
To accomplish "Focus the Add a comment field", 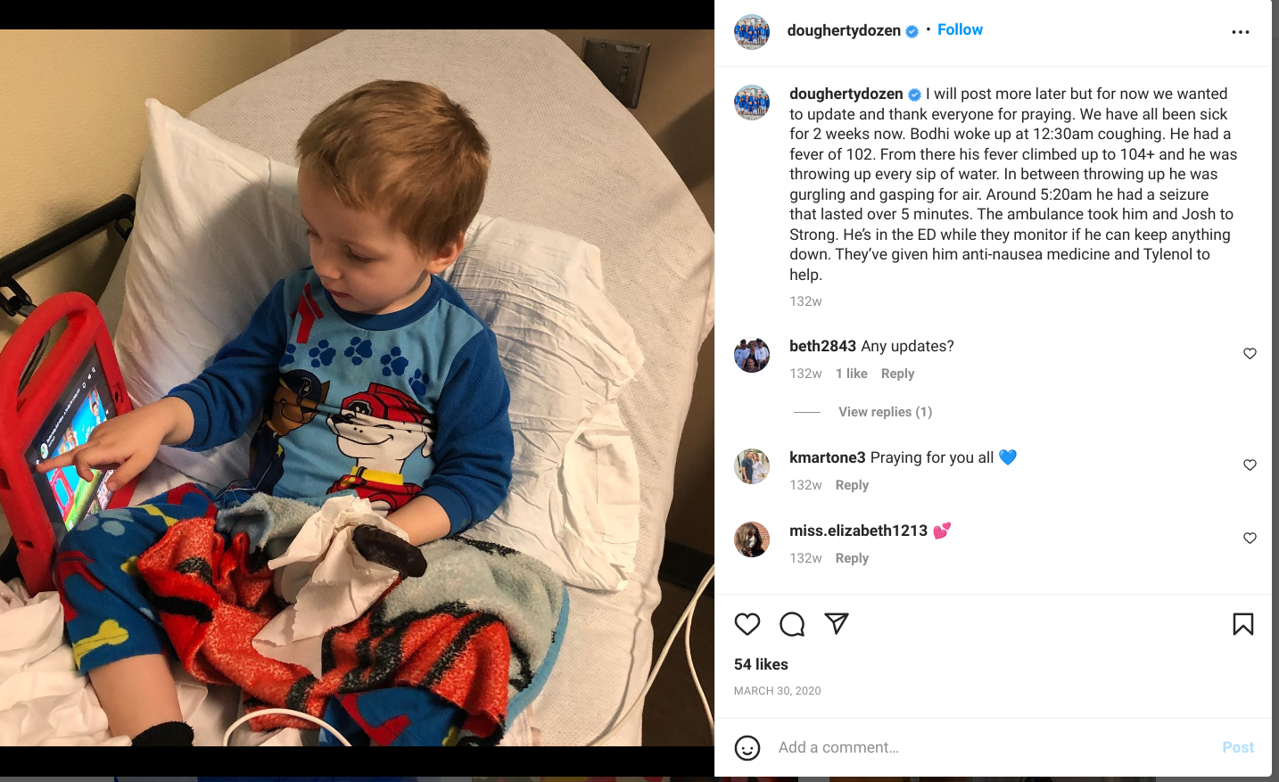I will (x=990, y=747).
